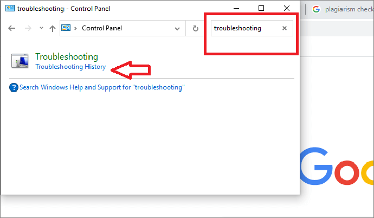Search Windows Help and Support for troubleshooting
Image resolution: width=374 pixels, height=218 pixels.
[x=102, y=87]
